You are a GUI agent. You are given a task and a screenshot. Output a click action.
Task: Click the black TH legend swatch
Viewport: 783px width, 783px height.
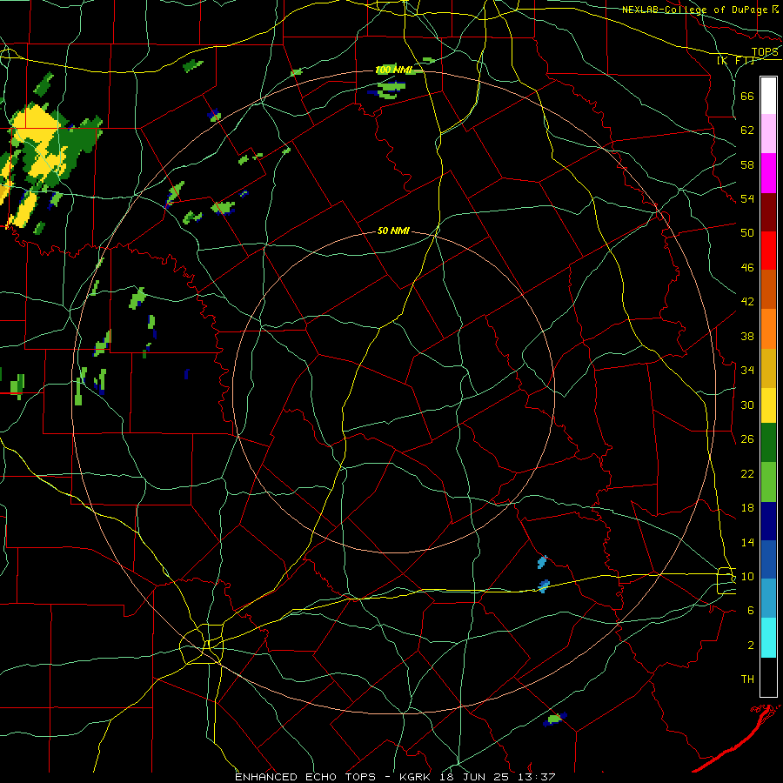click(x=768, y=677)
